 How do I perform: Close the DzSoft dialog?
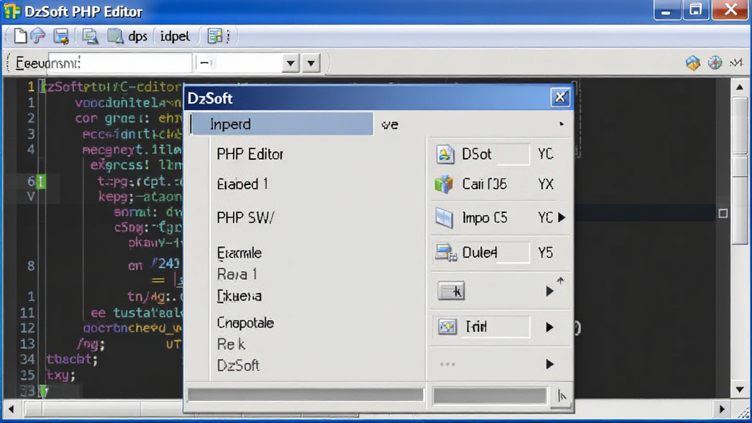560,98
